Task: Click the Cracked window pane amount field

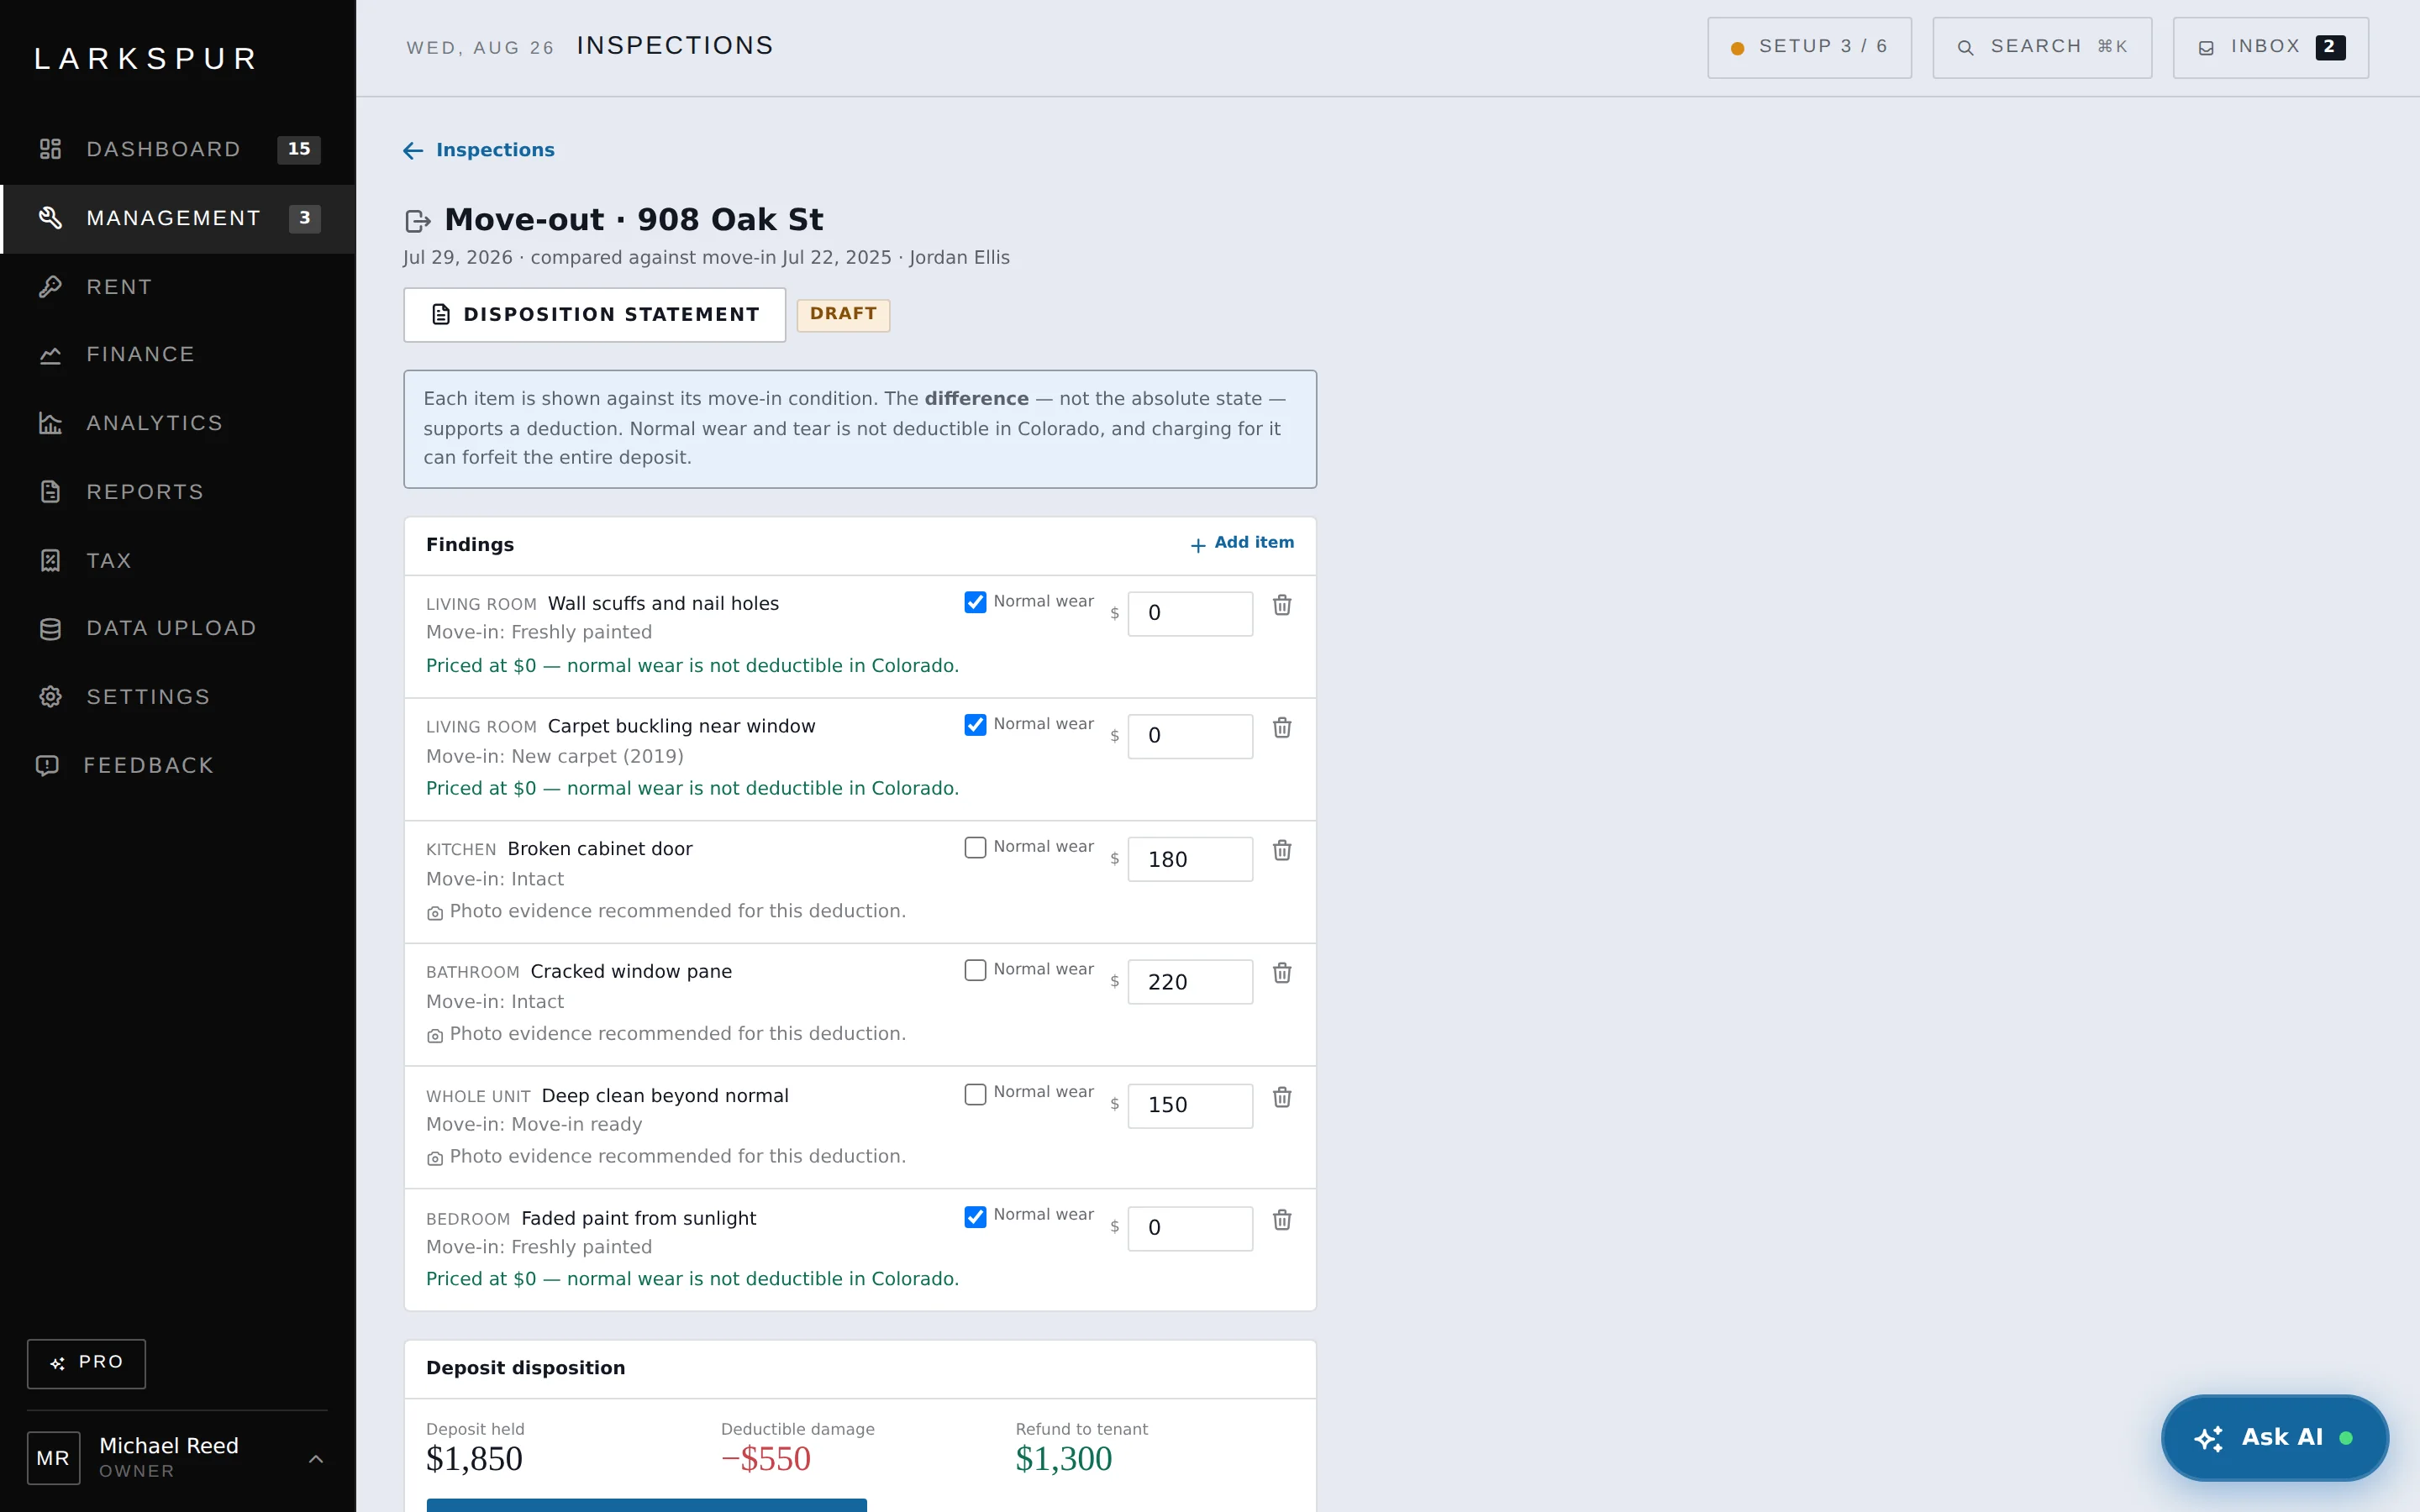Action: [1190, 983]
